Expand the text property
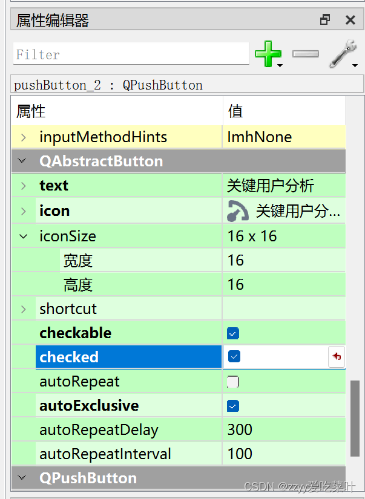Image resolution: width=365 pixels, height=499 pixels. 23,186
